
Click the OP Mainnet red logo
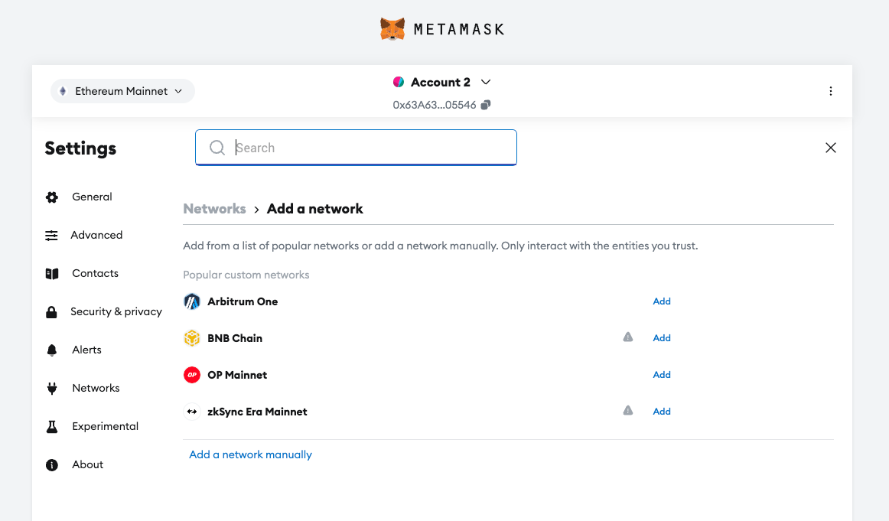[x=192, y=375]
